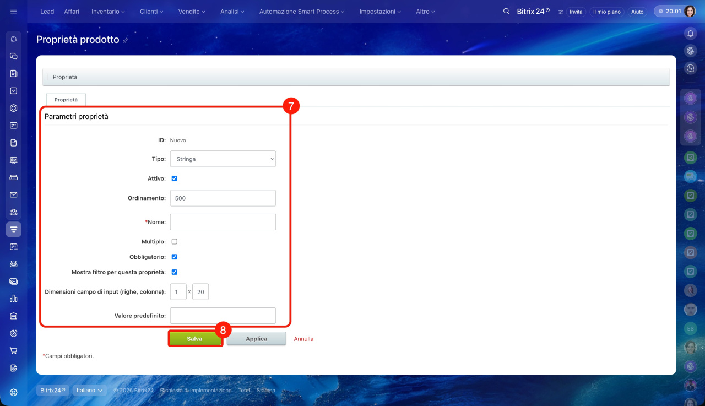The height and width of the screenshot is (406, 705).
Task: Open the hamburger menu in the top-left
Action: pyautogui.click(x=14, y=12)
